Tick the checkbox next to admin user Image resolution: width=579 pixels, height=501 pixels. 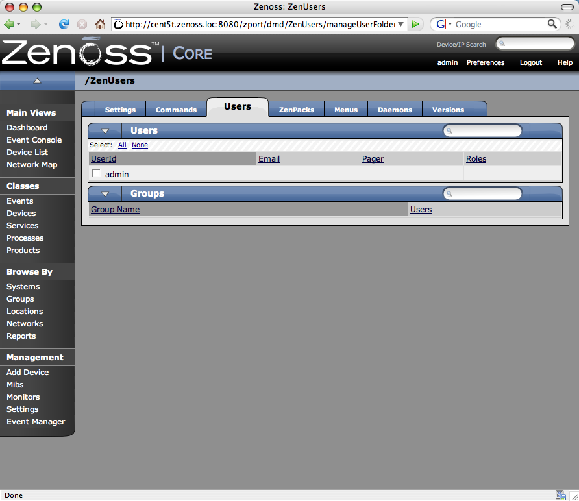pos(97,173)
